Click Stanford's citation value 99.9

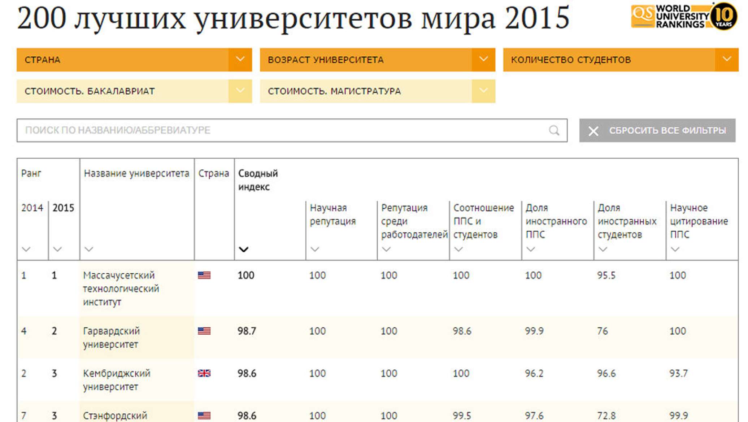point(679,416)
